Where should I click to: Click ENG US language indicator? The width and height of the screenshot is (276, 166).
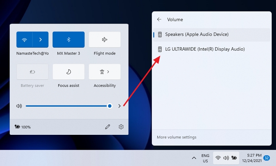(205, 158)
